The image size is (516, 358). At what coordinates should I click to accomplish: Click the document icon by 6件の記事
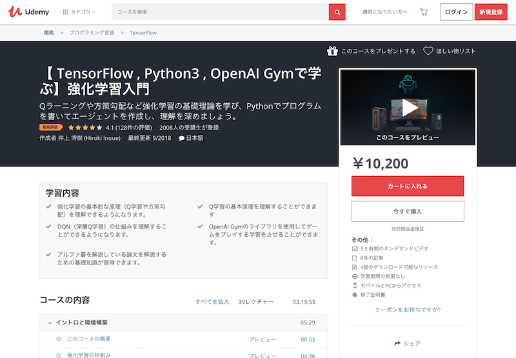(x=355, y=258)
